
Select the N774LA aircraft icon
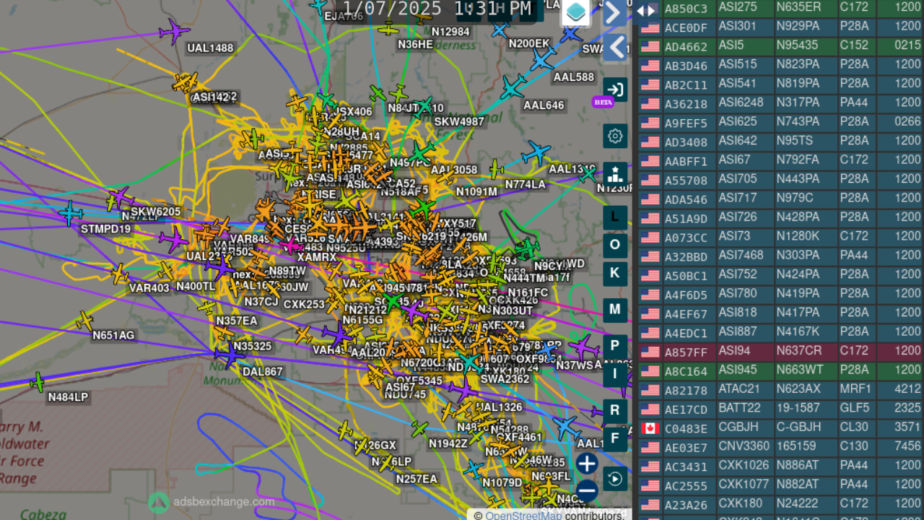[497, 170]
